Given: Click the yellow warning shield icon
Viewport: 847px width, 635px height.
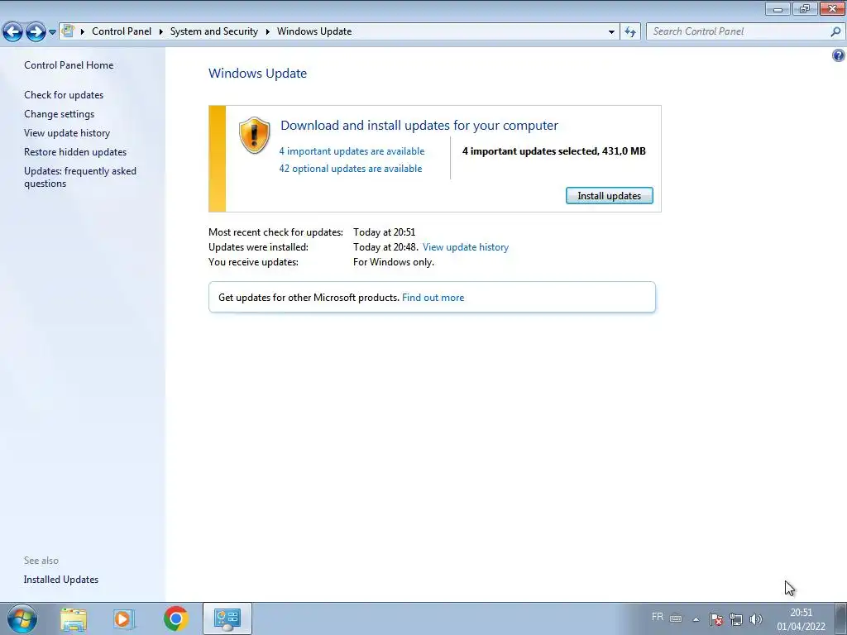Looking at the screenshot, I should (254, 135).
